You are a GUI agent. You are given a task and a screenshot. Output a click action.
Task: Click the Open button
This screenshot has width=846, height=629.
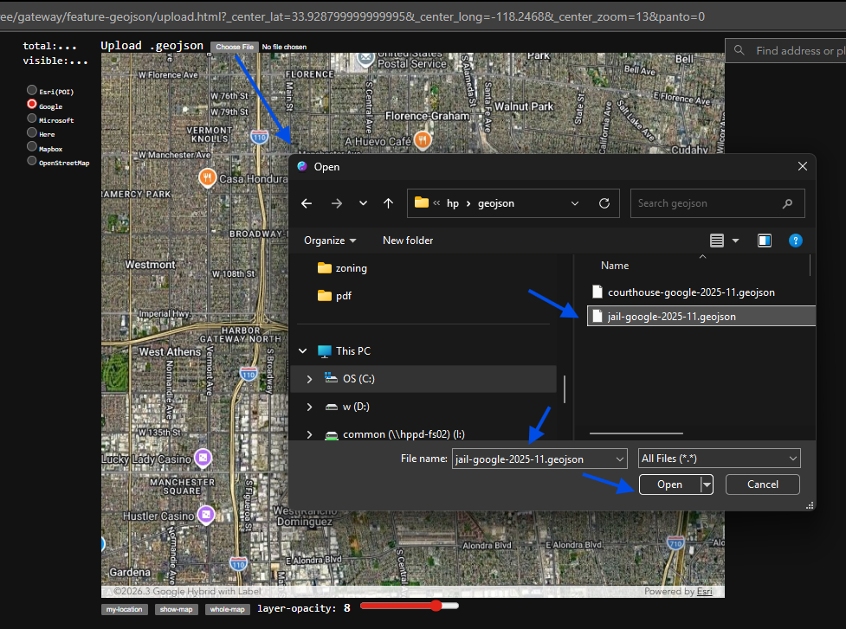tap(669, 485)
